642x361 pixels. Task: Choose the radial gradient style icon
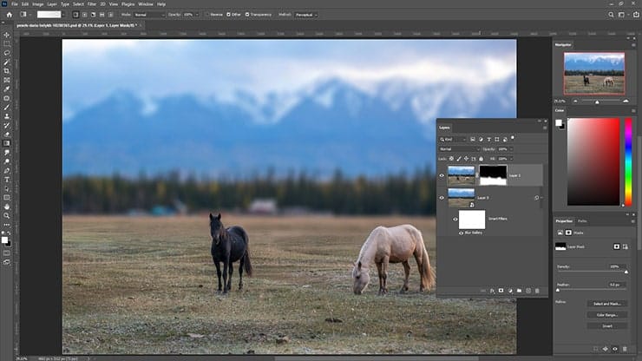(84, 15)
